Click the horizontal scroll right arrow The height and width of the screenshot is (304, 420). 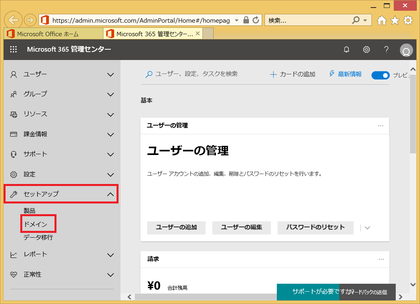[x=401, y=297]
